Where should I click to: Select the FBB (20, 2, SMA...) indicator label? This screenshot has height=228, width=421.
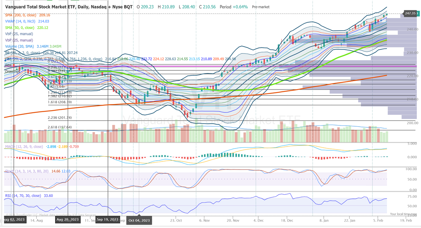(x=54, y=59)
